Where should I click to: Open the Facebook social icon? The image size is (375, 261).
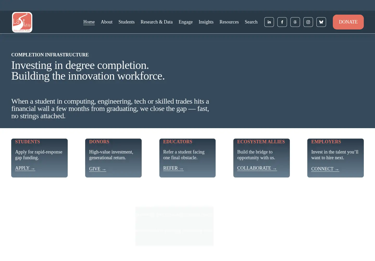coord(282,22)
